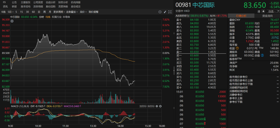The image size is (280, 128).
Task: Click the panel splitter collapse handle
Action: tap(174, 70)
